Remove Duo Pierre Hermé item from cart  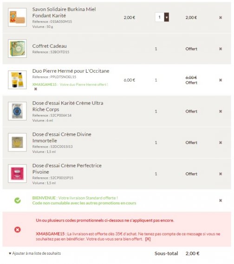coord(221,80)
